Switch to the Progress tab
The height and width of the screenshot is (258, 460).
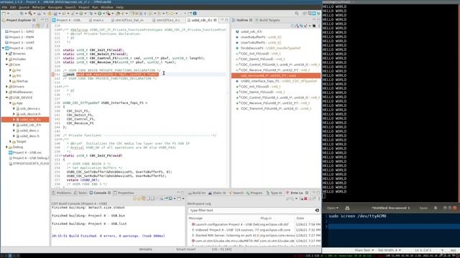254,193
